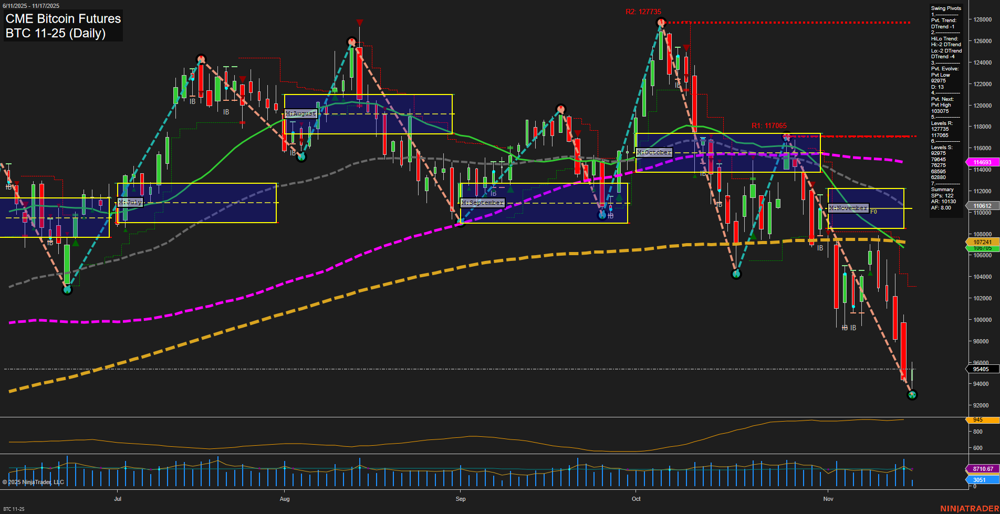Click the M:November monthly range label
The width and height of the screenshot is (1000, 514).
(848, 208)
